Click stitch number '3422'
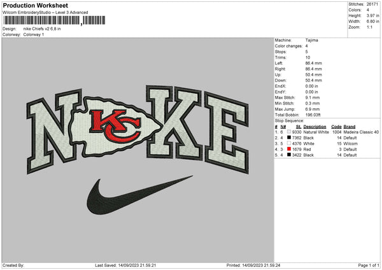Viewport: 382px width, 270px height. point(297,155)
